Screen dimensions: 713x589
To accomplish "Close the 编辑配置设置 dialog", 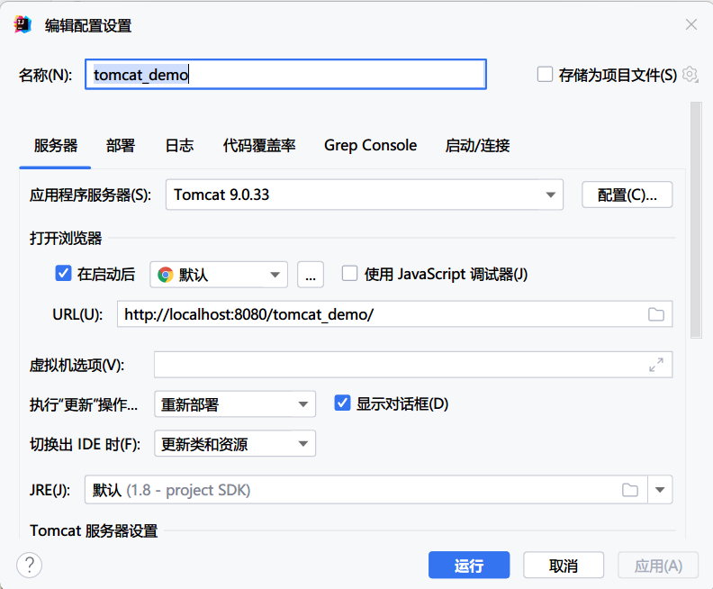I will point(691,24).
